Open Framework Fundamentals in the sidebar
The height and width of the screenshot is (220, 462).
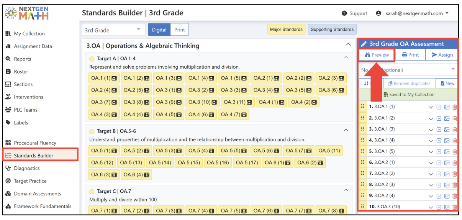pos(38,206)
